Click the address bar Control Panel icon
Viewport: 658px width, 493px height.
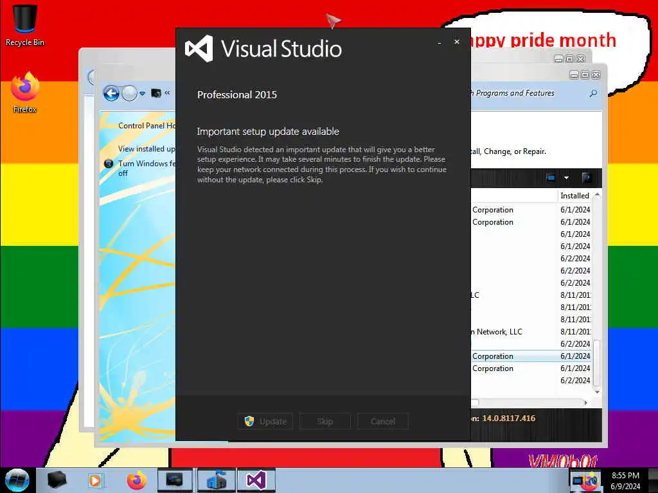[156, 92]
